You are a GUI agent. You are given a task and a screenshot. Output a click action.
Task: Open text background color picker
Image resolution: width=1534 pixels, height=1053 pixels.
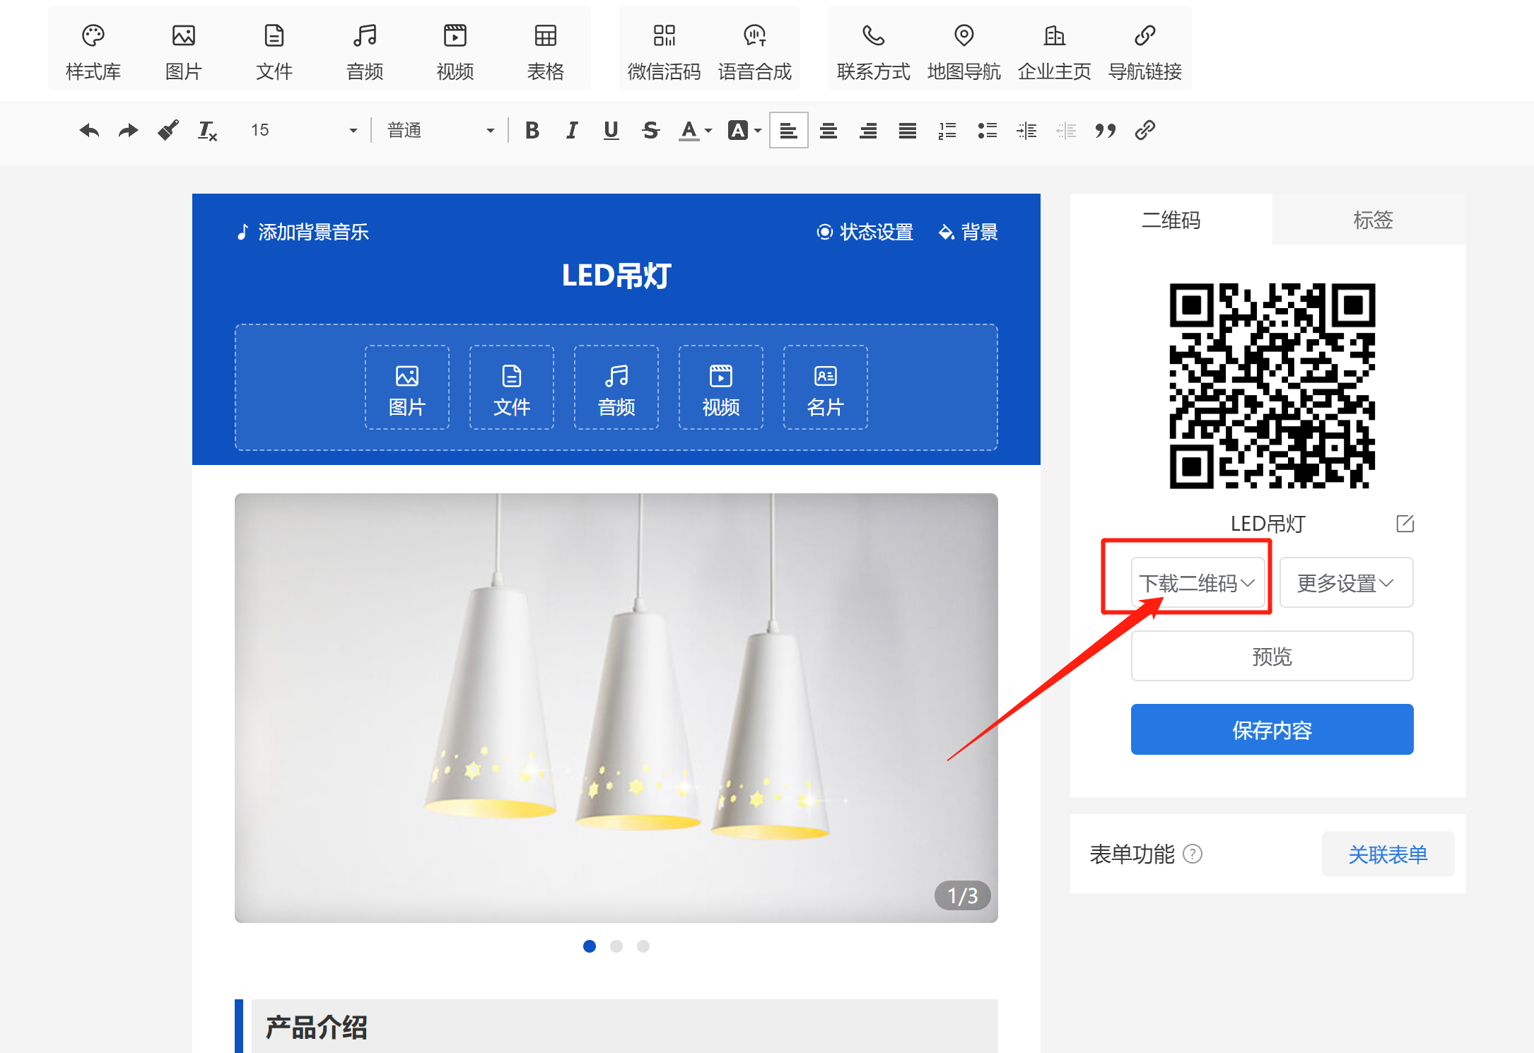click(x=744, y=130)
